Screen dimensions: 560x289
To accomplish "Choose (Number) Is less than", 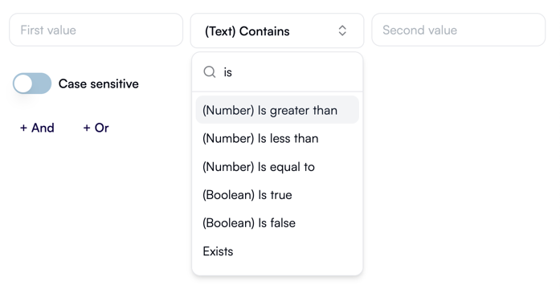I will pyautogui.click(x=277, y=138).
